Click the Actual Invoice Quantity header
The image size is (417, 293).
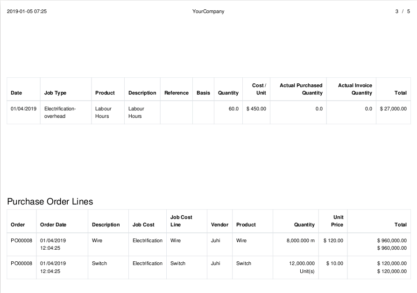coord(355,89)
